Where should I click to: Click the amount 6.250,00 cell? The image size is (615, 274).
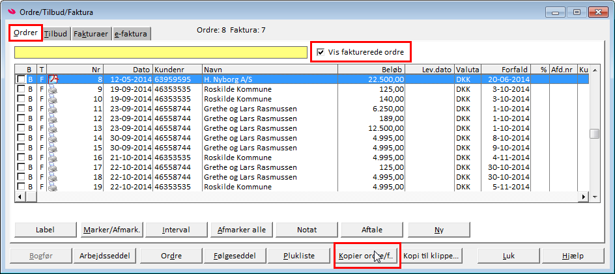[x=371, y=109]
